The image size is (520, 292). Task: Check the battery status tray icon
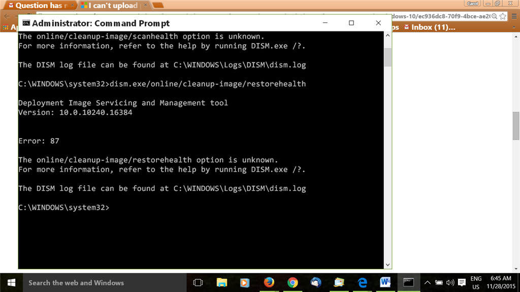[x=439, y=283]
